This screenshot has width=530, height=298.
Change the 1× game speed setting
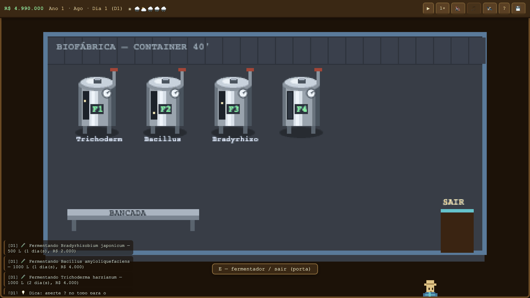pos(442,8)
